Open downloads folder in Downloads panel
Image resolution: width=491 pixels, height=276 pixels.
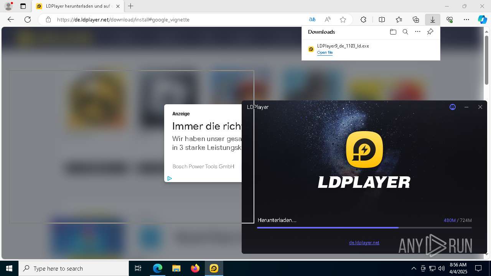click(x=393, y=32)
